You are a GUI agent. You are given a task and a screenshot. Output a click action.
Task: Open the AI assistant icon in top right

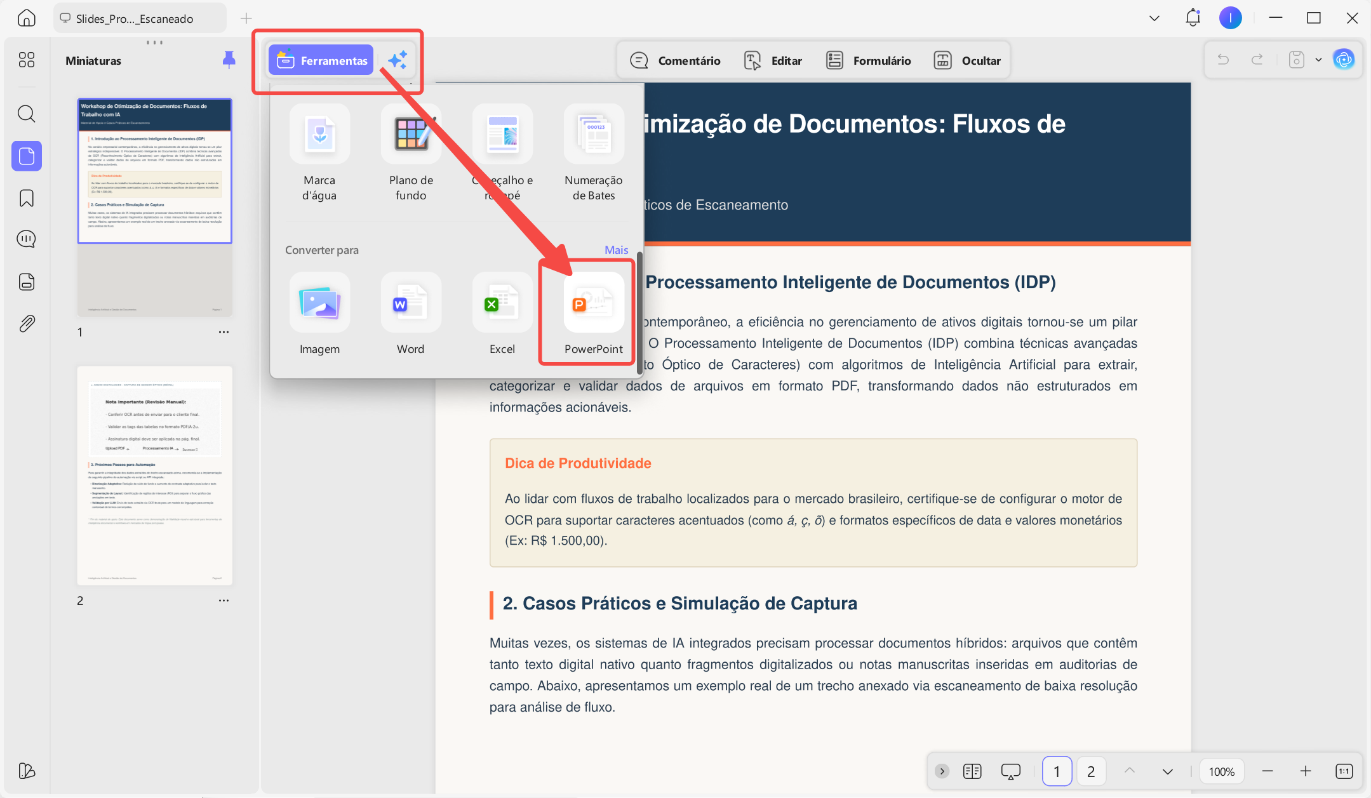pyautogui.click(x=1344, y=60)
